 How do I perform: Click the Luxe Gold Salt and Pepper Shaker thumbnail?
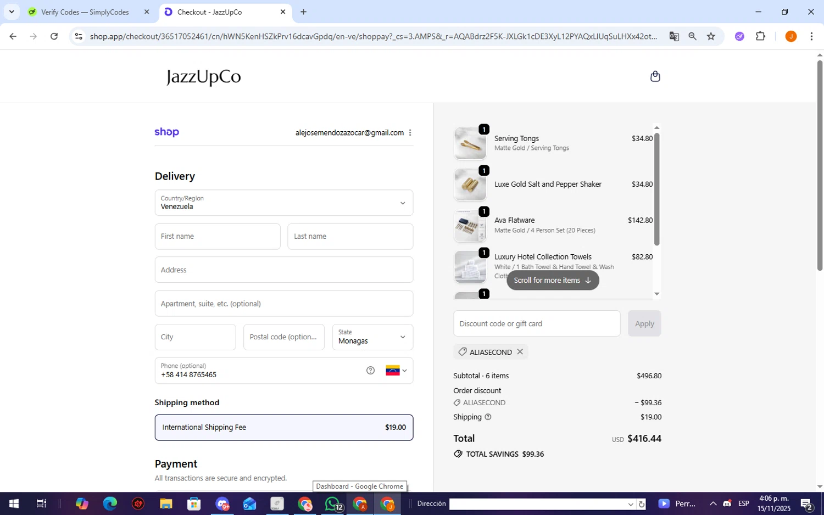pyautogui.click(x=470, y=184)
